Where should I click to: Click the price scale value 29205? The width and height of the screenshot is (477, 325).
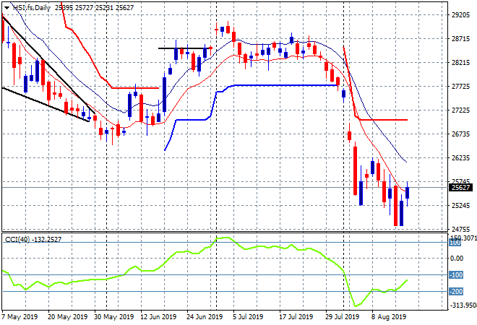coord(460,15)
